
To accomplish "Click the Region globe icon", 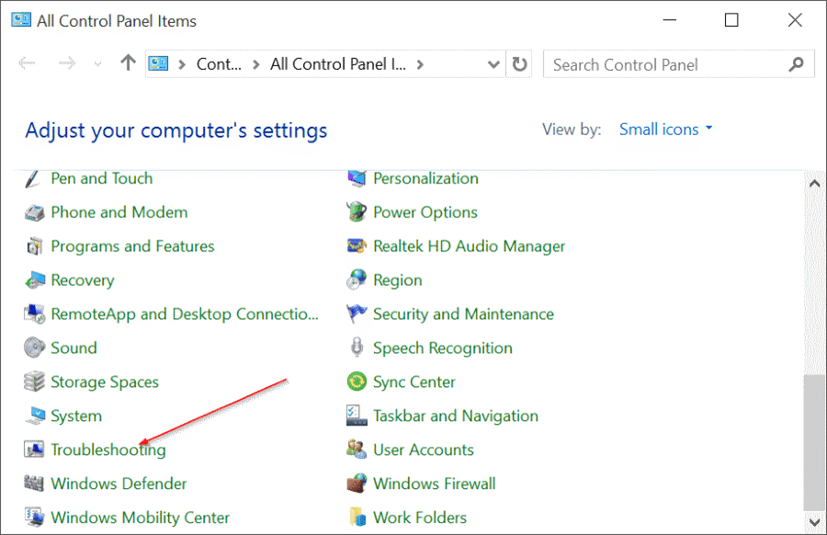I will click(x=357, y=279).
